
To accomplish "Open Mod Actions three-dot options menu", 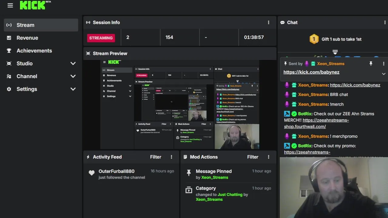I will point(268,157).
